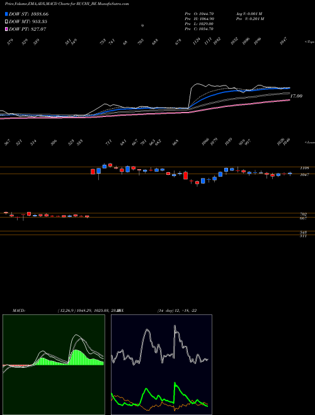
Task: Click the 343 price level label
Action: [x=304, y=233]
